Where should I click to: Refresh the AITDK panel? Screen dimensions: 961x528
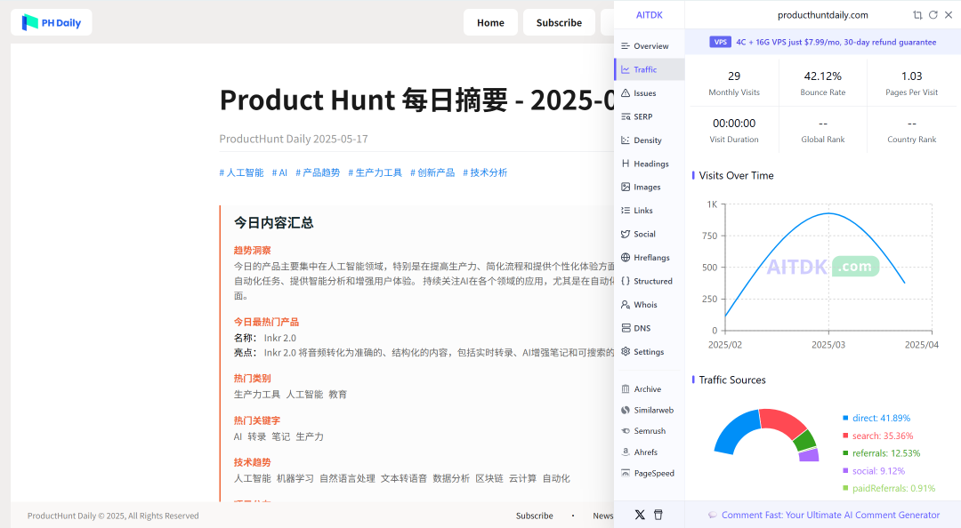[x=933, y=15]
